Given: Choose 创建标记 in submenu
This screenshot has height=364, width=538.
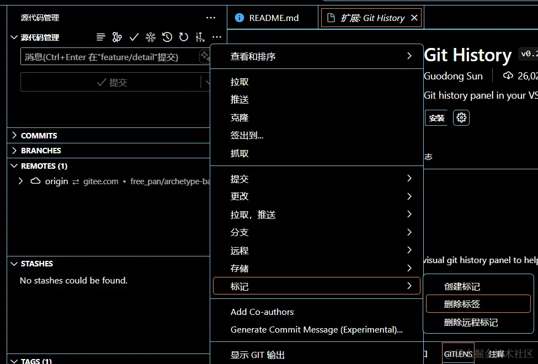Looking at the screenshot, I should click(x=478, y=286).
